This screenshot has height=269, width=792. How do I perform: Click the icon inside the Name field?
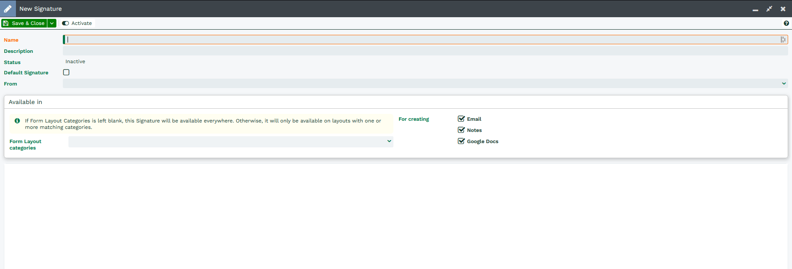click(783, 40)
